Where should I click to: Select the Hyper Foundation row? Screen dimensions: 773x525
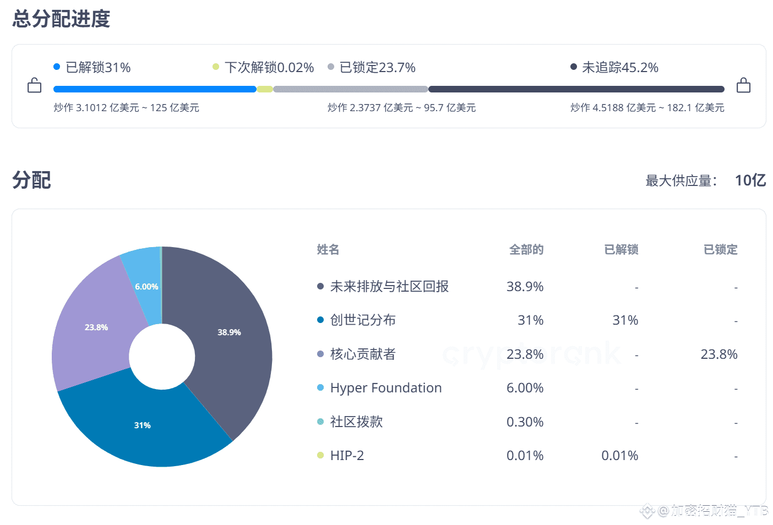385,388
